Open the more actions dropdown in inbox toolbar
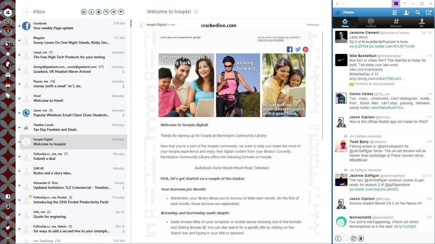 point(121,12)
